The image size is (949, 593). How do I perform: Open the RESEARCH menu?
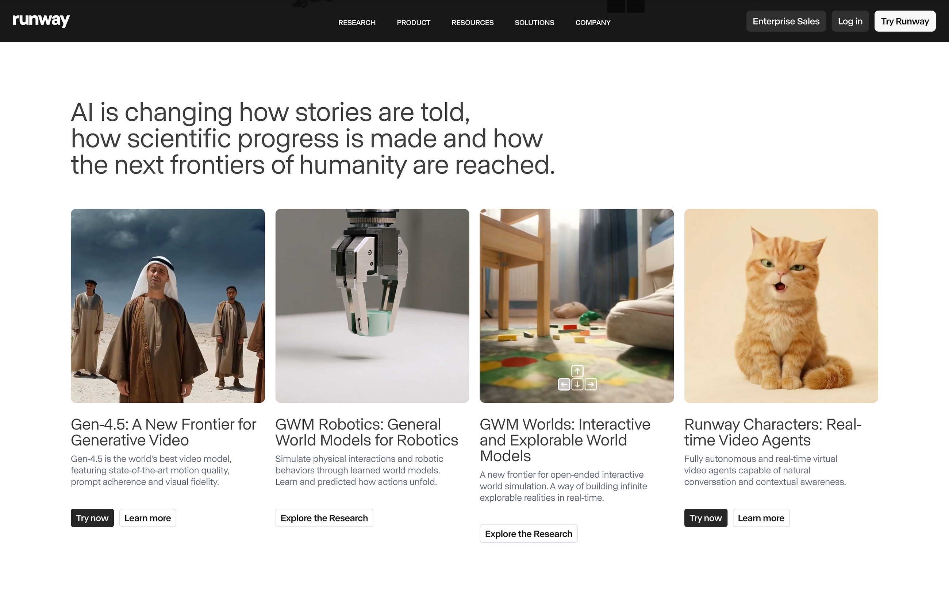(x=357, y=22)
